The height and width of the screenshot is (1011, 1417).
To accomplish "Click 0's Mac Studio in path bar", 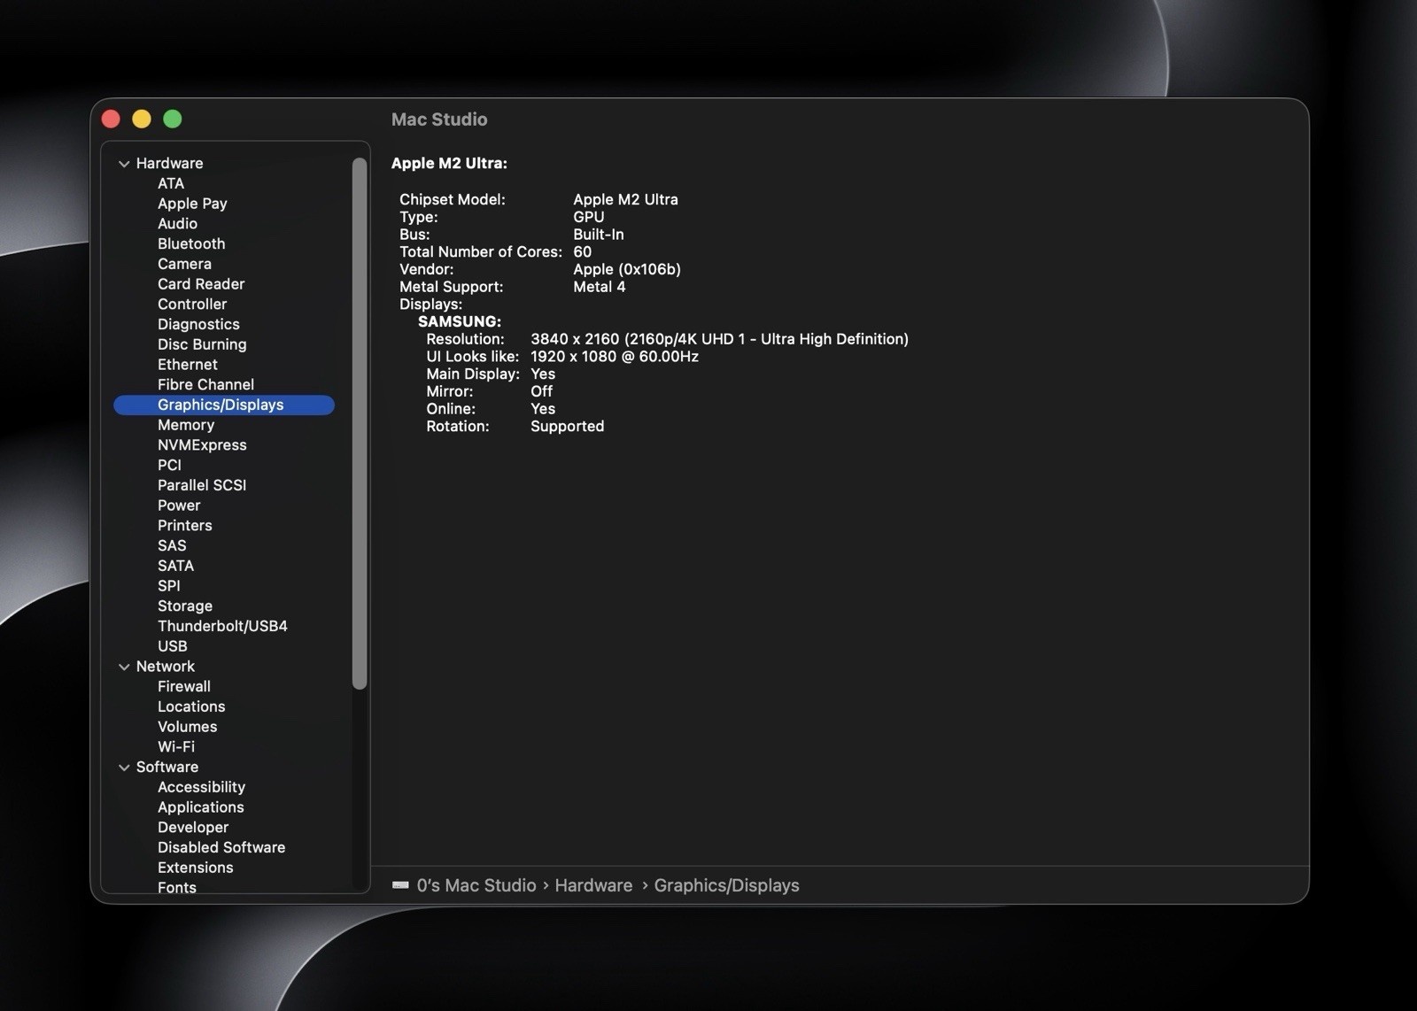I will (x=476, y=885).
